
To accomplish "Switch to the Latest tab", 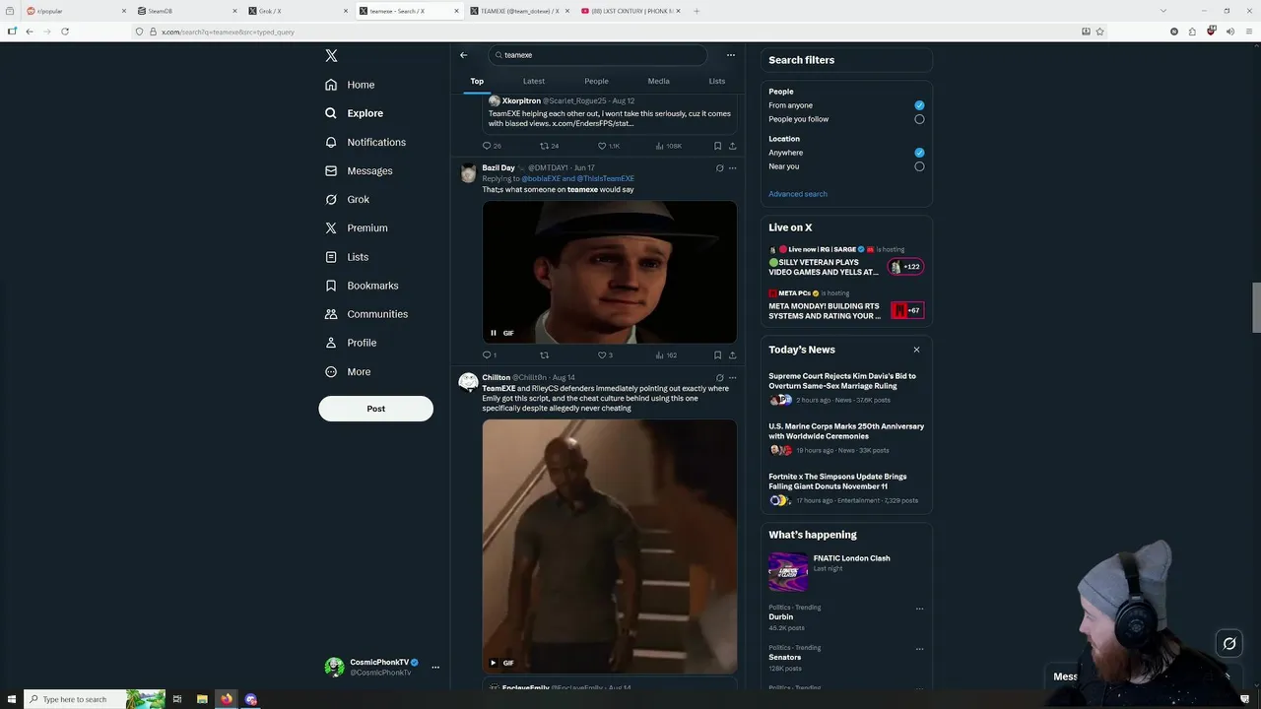I will tap(533, 81).
